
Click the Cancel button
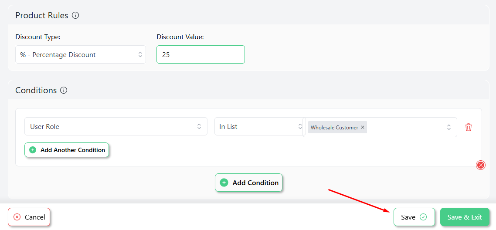(29, 217)
